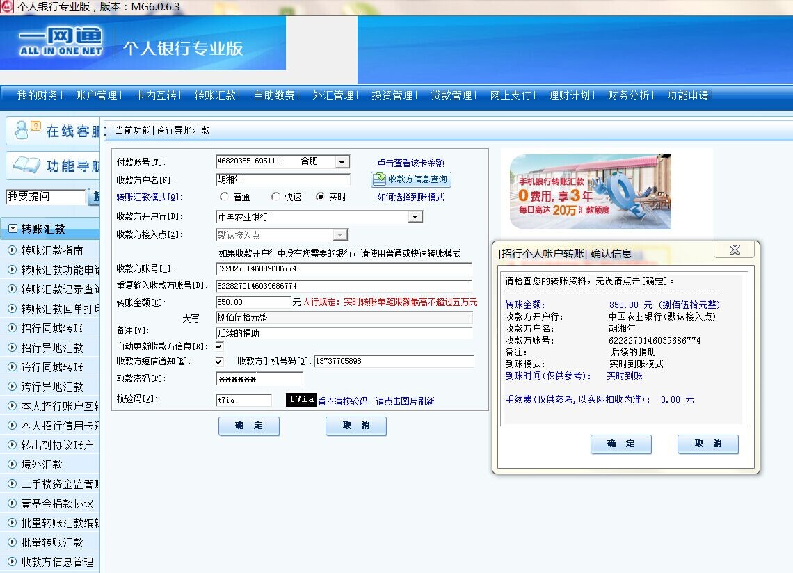Click the bullet icon beside 转账汇款指南

point(12,250)
